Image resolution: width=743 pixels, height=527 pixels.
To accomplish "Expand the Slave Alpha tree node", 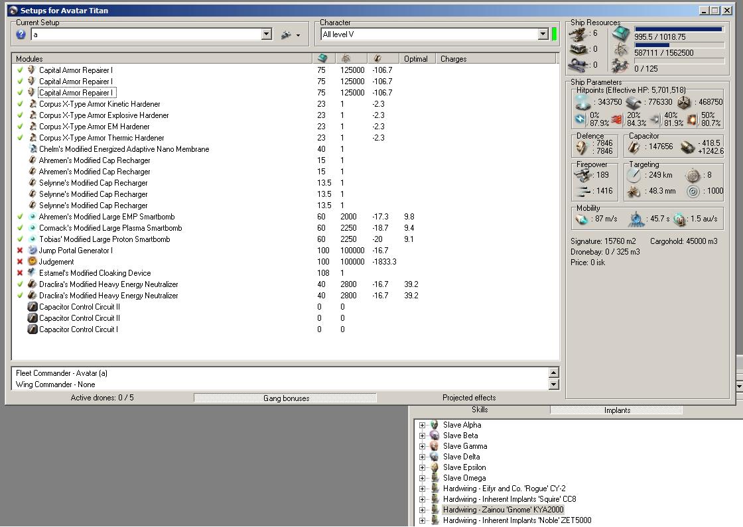I will coord(422,425).
